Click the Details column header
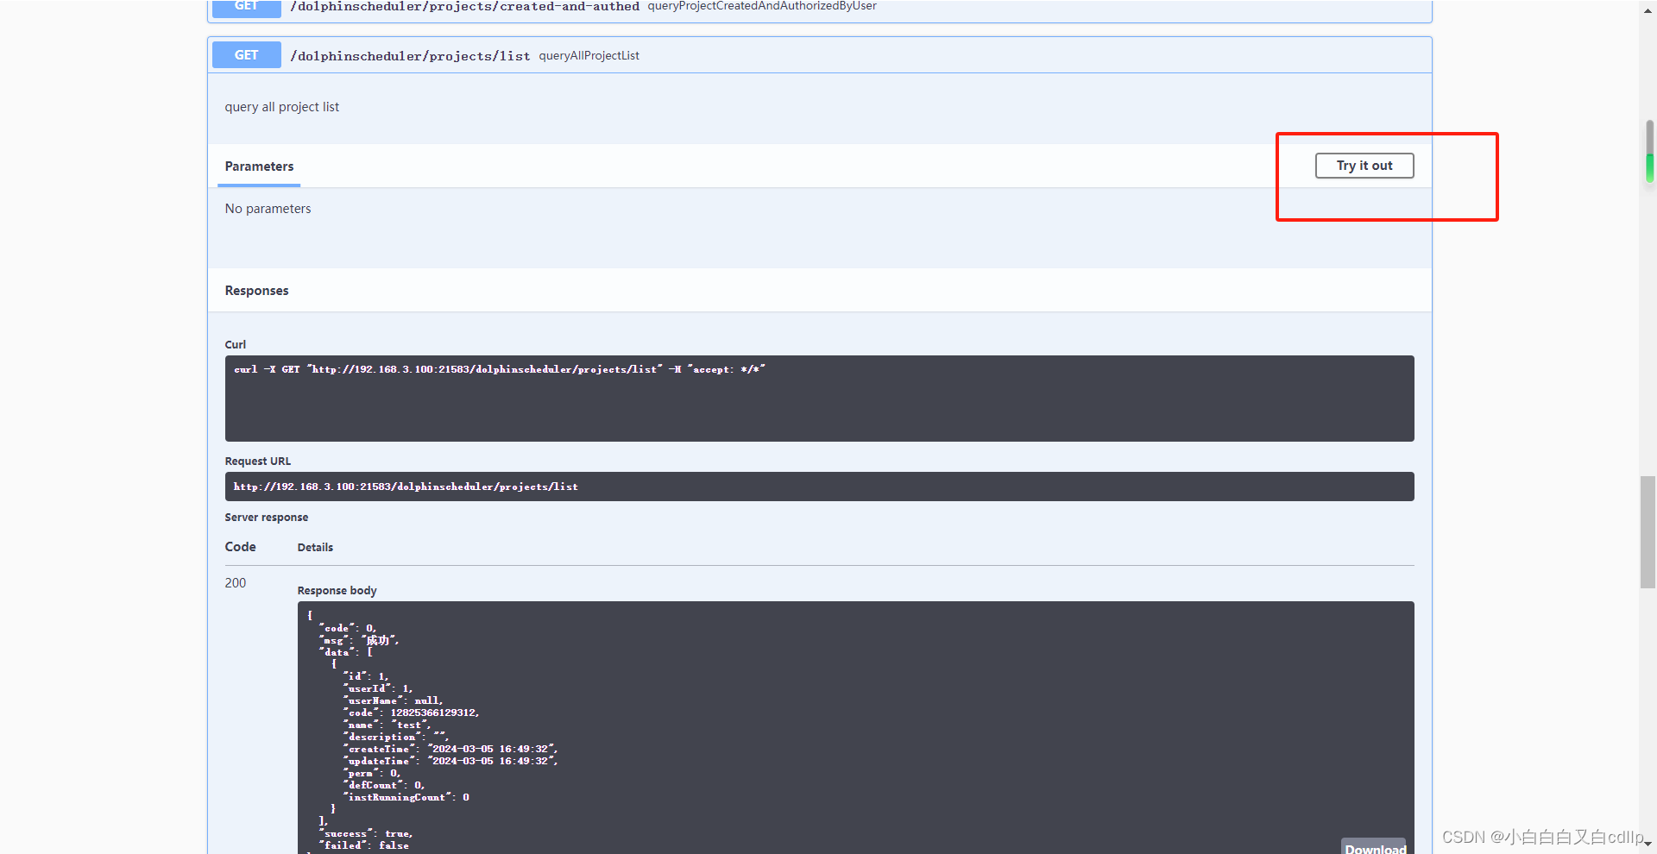1657x854 pixels. (315, 548)
